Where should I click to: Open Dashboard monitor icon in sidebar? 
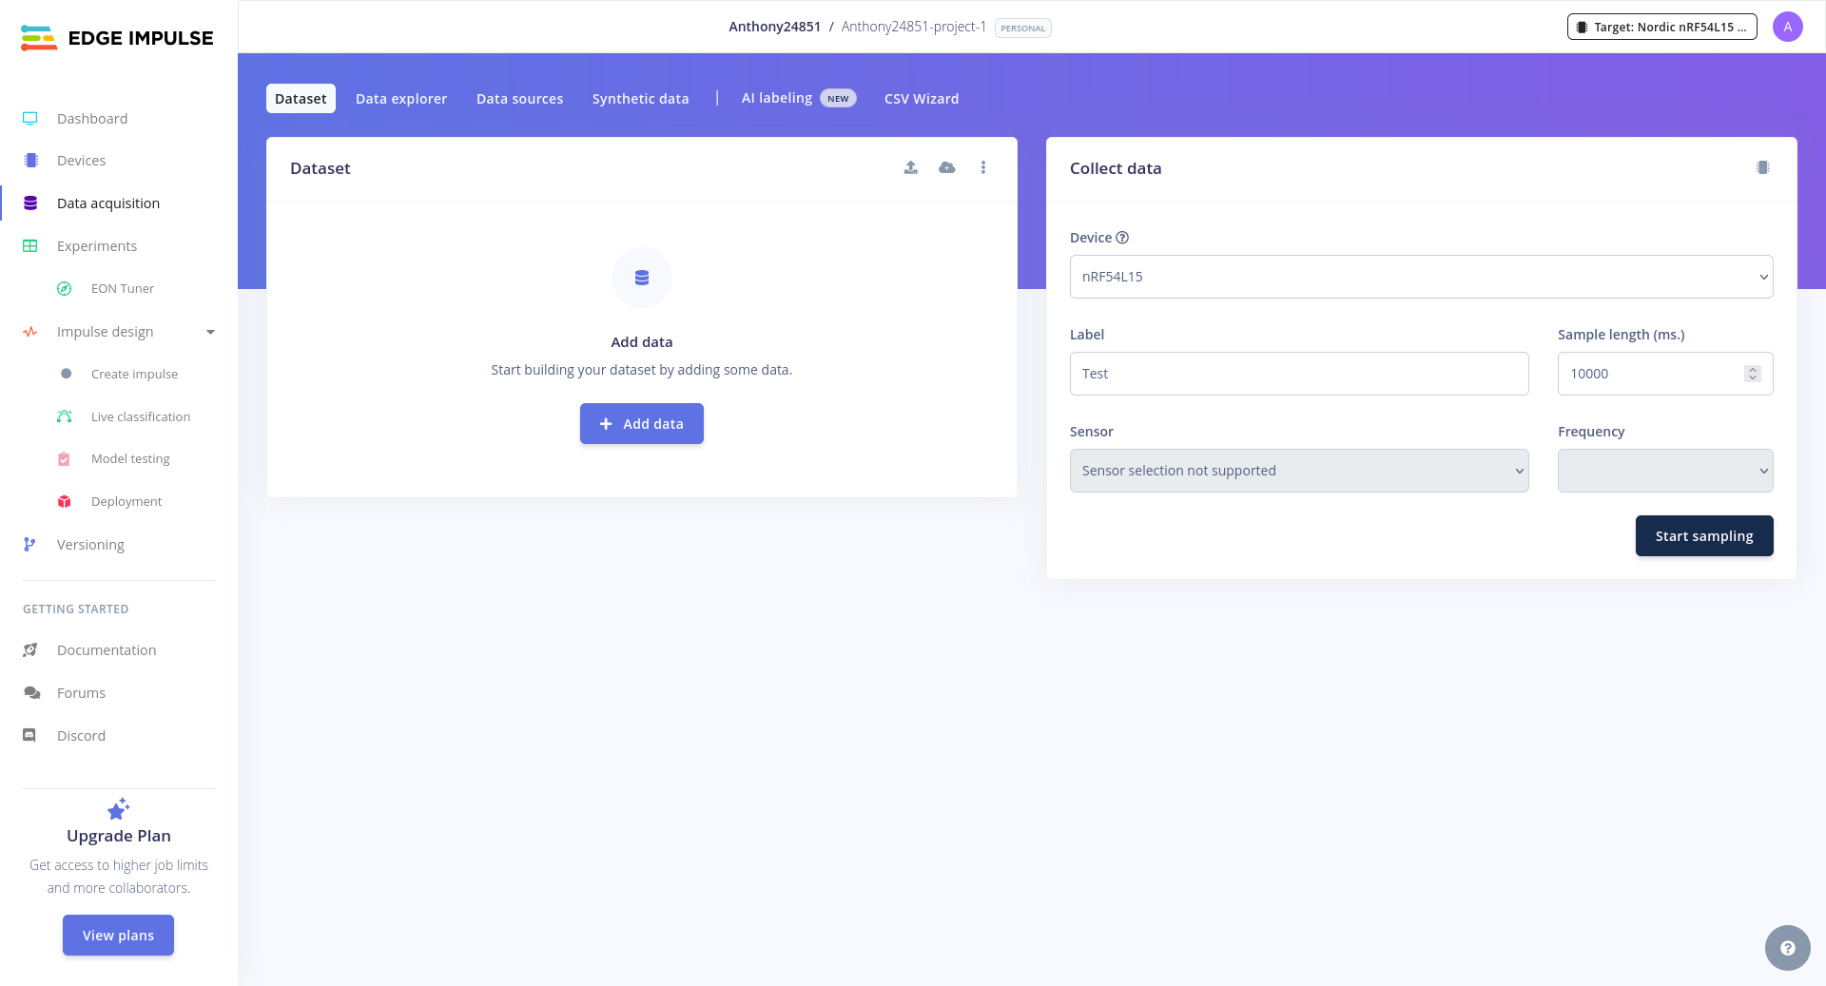[30, 119]
